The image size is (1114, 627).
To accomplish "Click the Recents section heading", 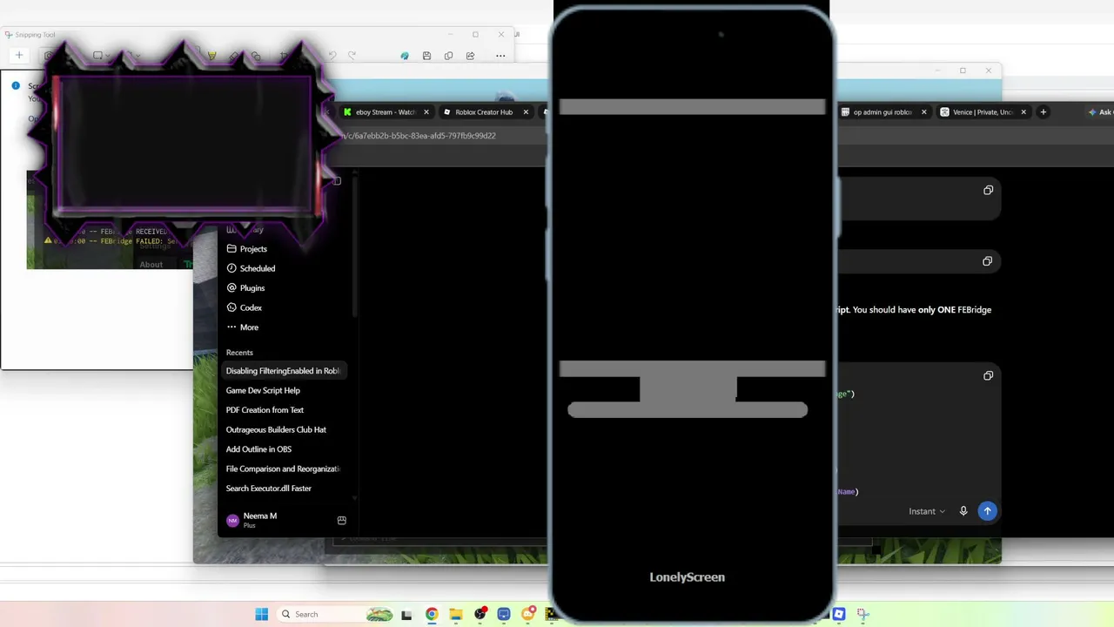I will click(x=239, y=353).
